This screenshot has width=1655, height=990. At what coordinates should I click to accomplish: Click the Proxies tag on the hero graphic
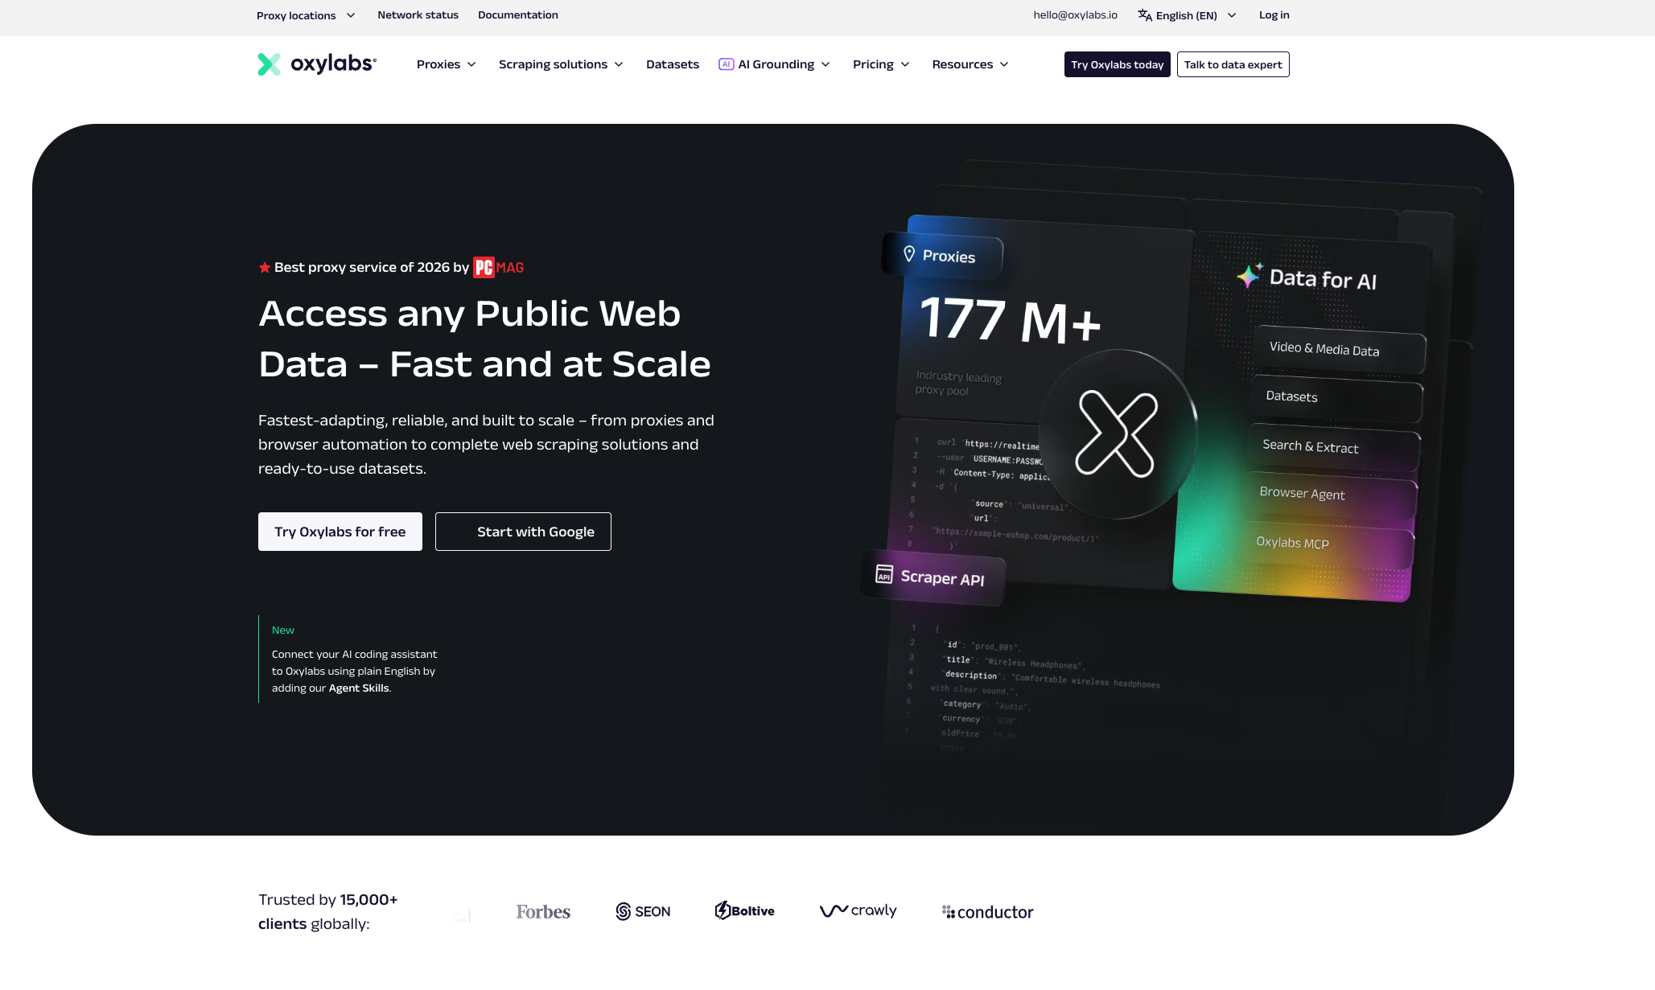click(x=942, y=255)
